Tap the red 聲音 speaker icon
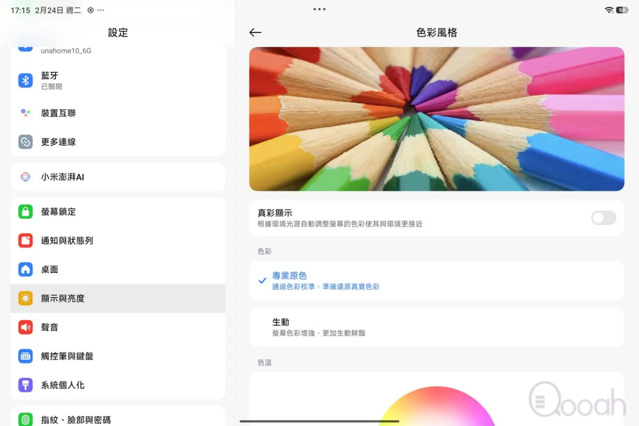Image resolution: width=639 pixels, height=426 pixels. (x=25, y=328)
